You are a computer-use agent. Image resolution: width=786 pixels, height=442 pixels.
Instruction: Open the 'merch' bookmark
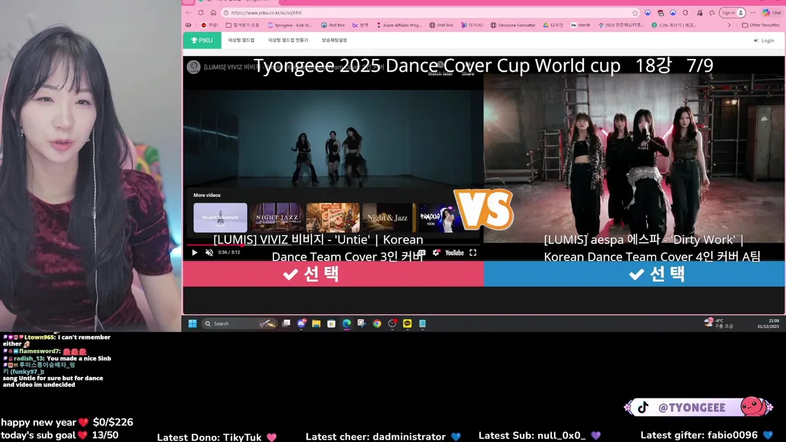pos(580,25)
